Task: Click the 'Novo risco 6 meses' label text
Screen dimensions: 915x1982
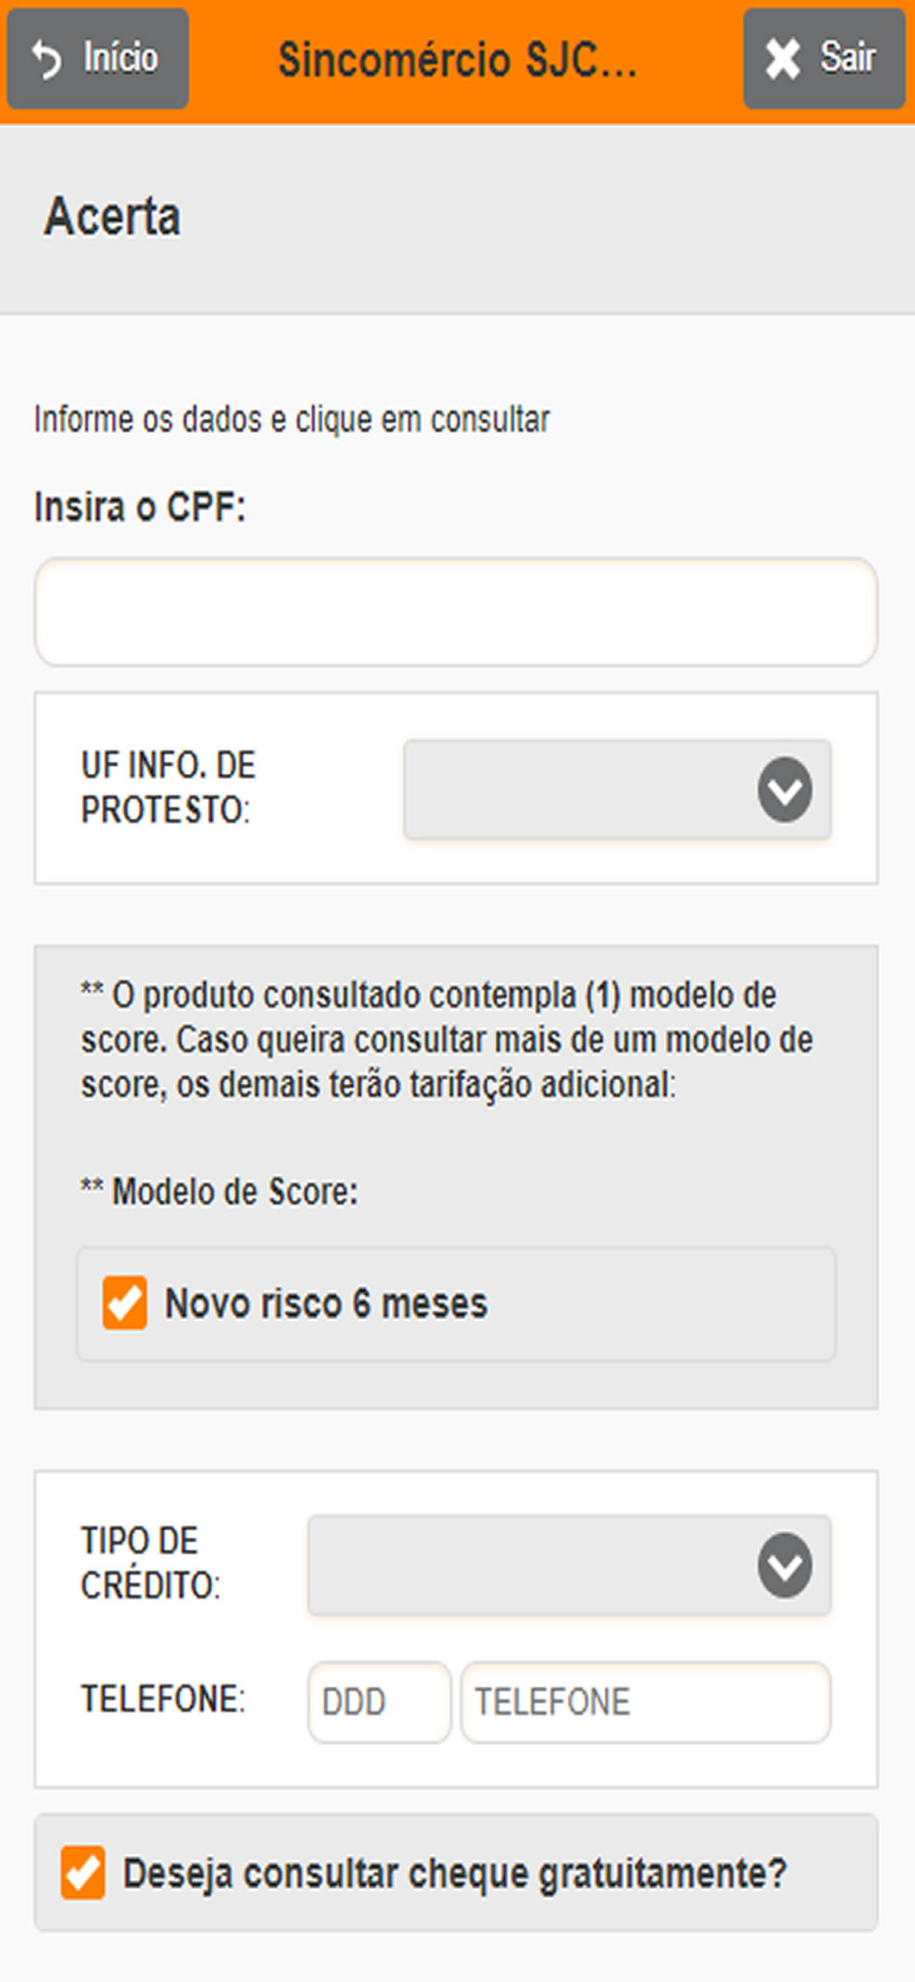Action: [x=326, y=1303]
